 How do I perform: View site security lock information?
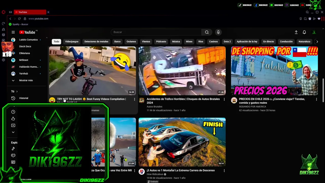(x=25, y=19)
